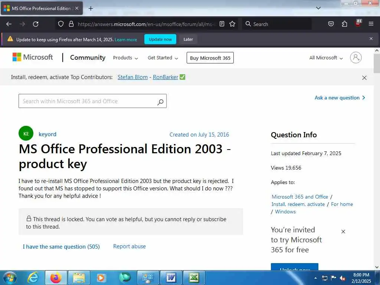Click the magnifier icon in community search

160,102
